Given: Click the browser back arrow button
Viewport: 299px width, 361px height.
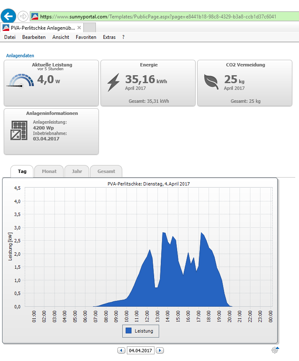Looking at the screenshot, I should pos(8,16).
